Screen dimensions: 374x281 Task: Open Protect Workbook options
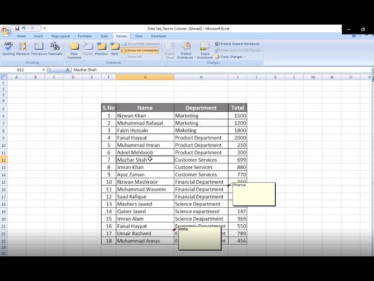click(186, 50)
